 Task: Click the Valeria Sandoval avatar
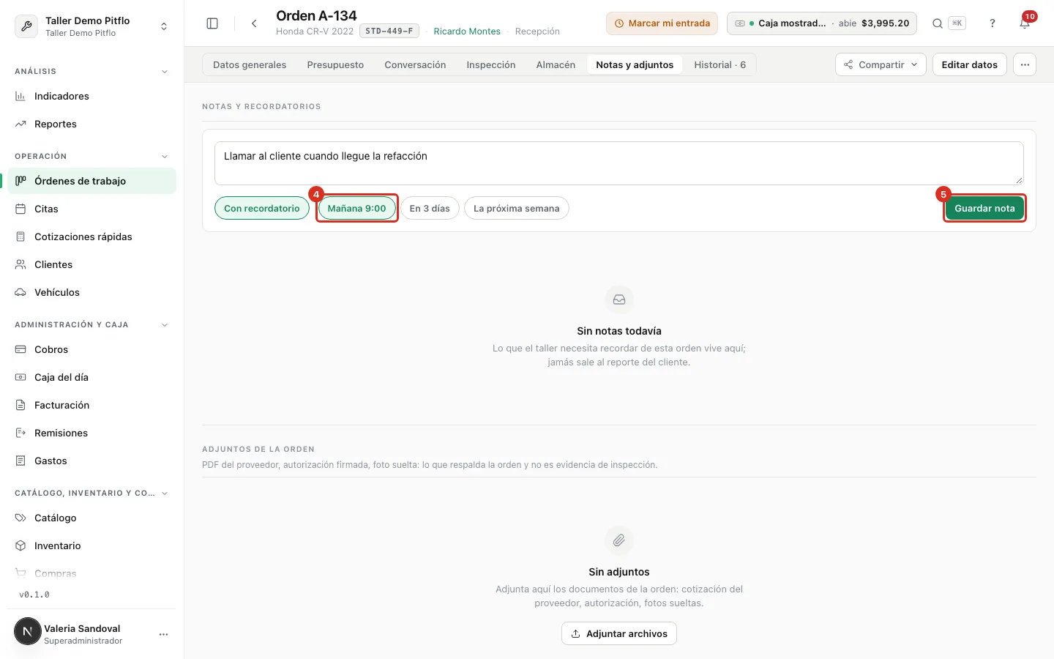point(28,631)
